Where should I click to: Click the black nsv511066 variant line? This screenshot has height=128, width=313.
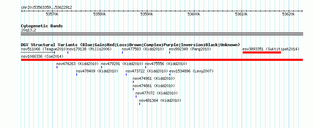[38, 52]
